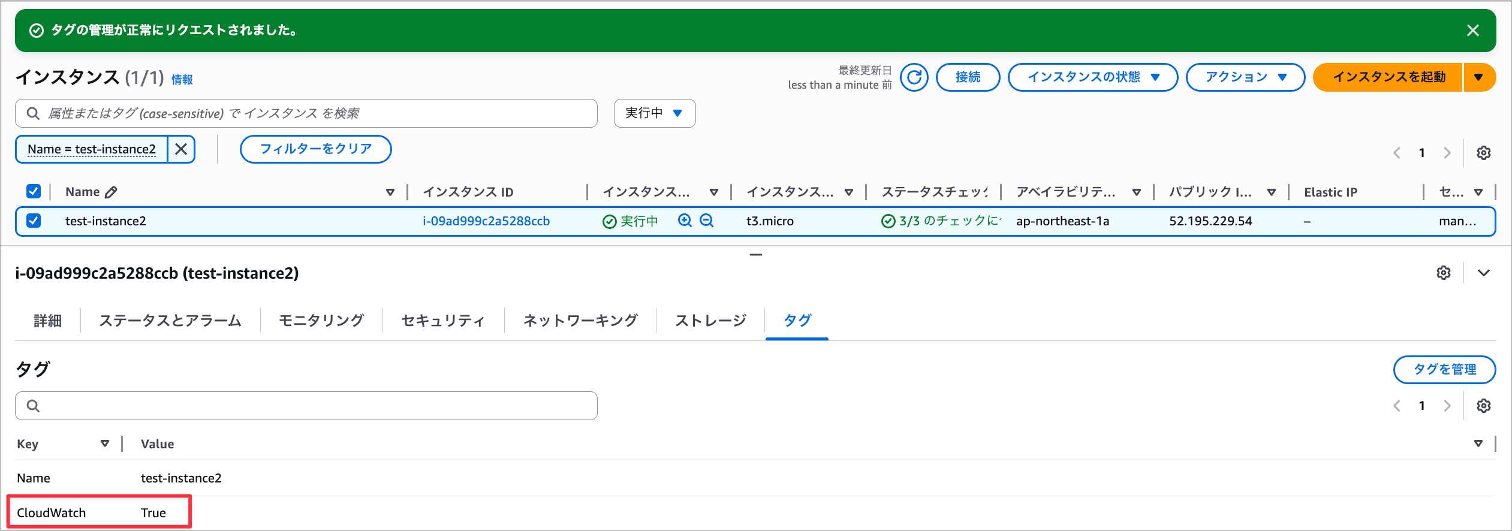This screenshot has width=1512, height=531.
Task: Remove the Name = test-instance2 filter chip
Action: [x=181, y=149]
